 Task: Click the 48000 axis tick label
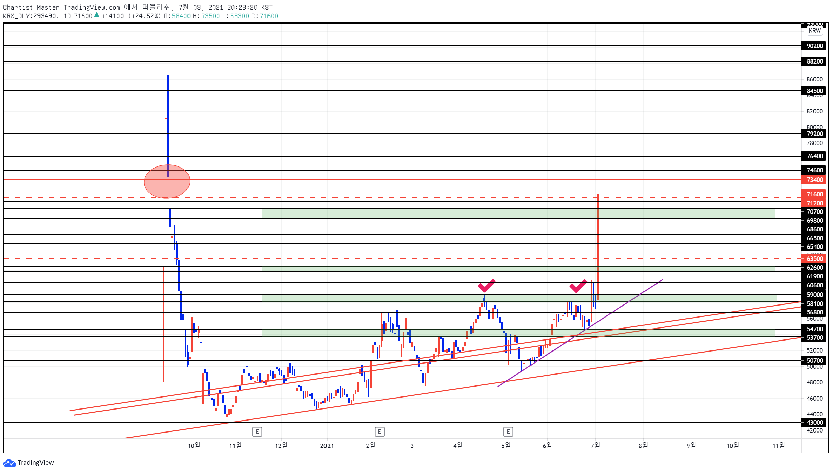[814, 382]
